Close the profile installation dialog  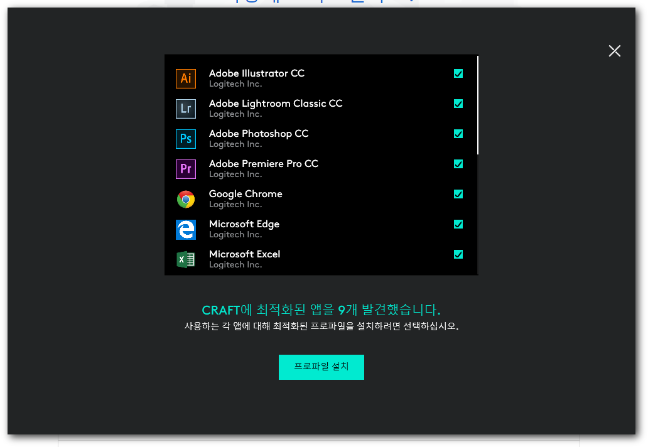coord(614,51)
